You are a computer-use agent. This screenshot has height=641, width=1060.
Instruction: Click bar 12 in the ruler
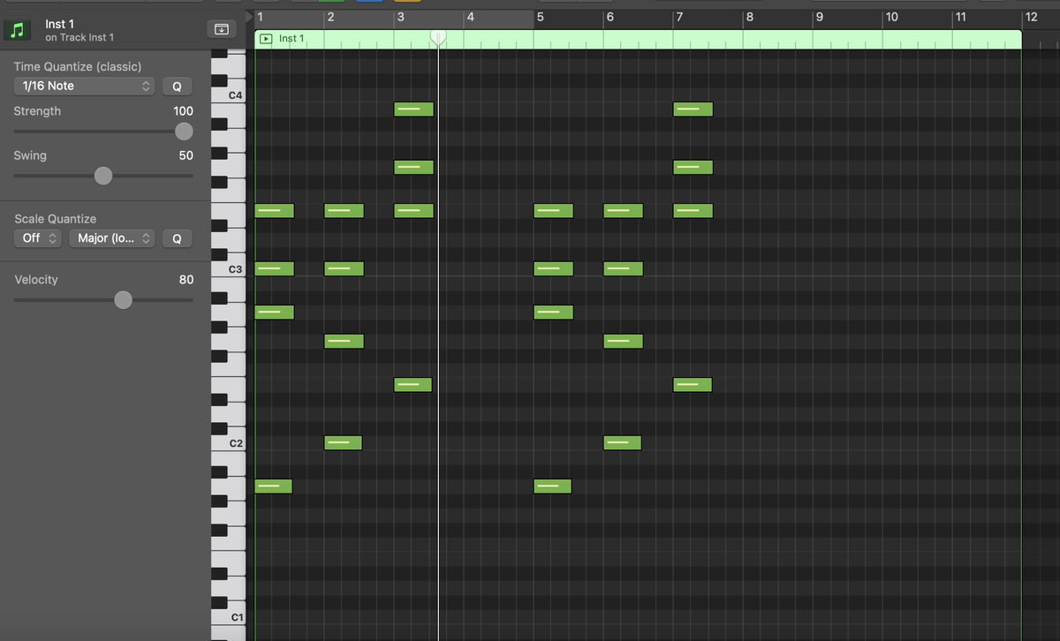tap(1031, 16)
